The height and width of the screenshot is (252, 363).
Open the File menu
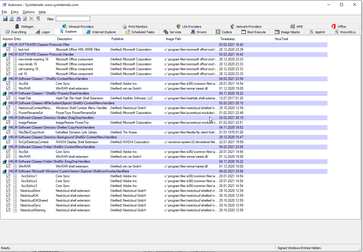click(x=4, y=12)
